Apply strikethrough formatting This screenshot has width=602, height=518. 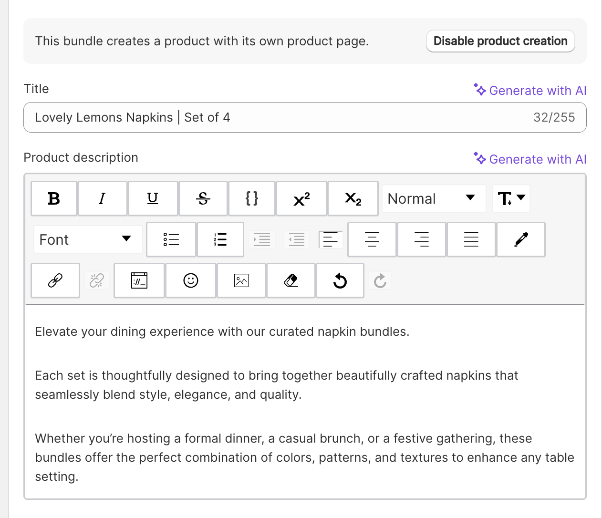(x=203, y=198)
